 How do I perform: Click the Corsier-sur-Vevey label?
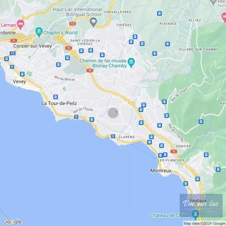pyautogui.click(x=33, y=46)
